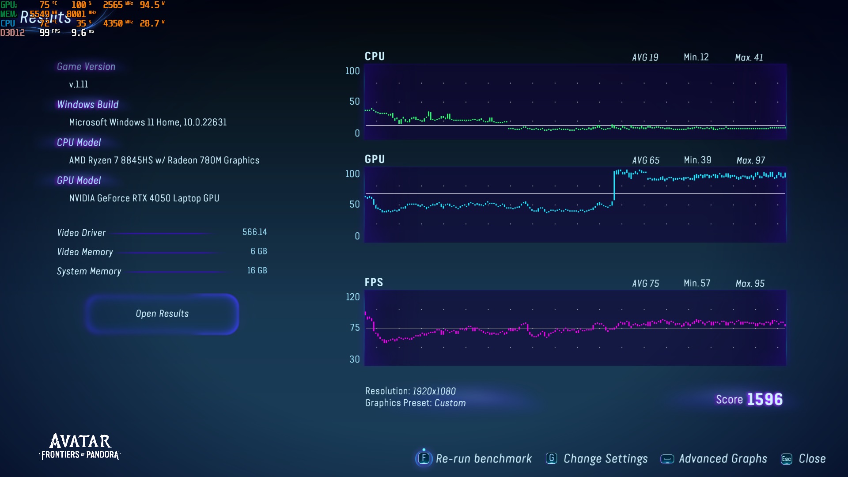
Task: Click the G key icon for settings
Action: tap(551, 458)
